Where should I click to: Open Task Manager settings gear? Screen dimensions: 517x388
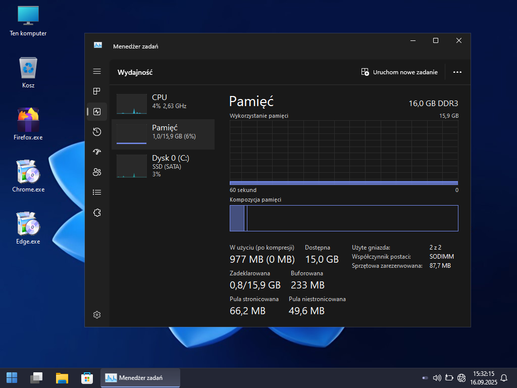pyautogui.click(x=97, y=315)
